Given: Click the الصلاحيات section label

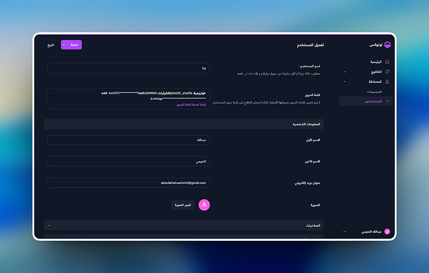Looking at the screenshot, I should point(313,225).
